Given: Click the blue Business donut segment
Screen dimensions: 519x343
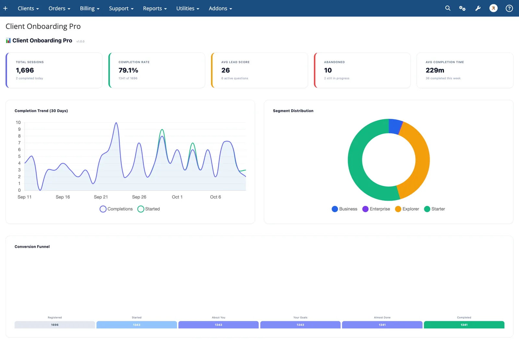Looking at the screenshot, I should tap(395, 127).
